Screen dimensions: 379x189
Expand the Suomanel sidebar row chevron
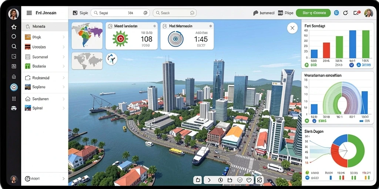64,57
